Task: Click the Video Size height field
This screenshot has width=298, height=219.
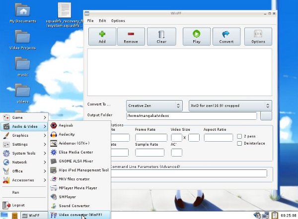Action: pyautogui.click(x=194, y=138)
